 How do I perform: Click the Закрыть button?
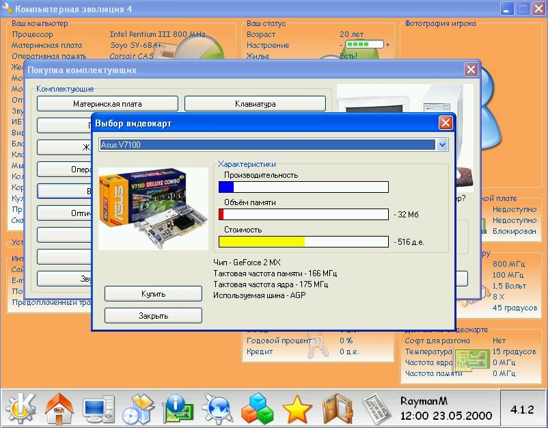pos(153,316)
